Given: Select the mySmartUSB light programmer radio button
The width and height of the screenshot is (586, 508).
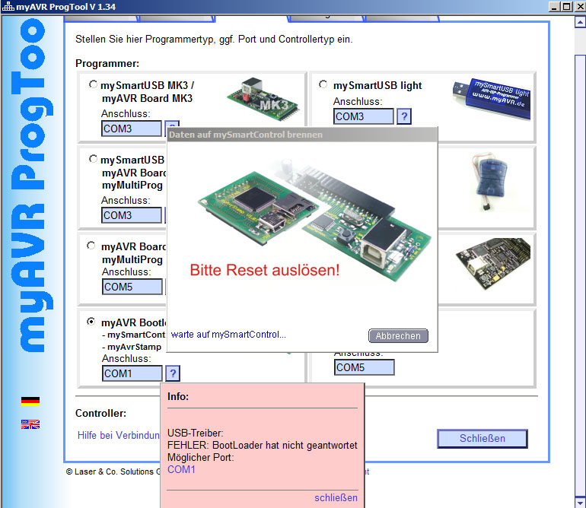Looking at the screenshot, I should [x=323, y=84].
